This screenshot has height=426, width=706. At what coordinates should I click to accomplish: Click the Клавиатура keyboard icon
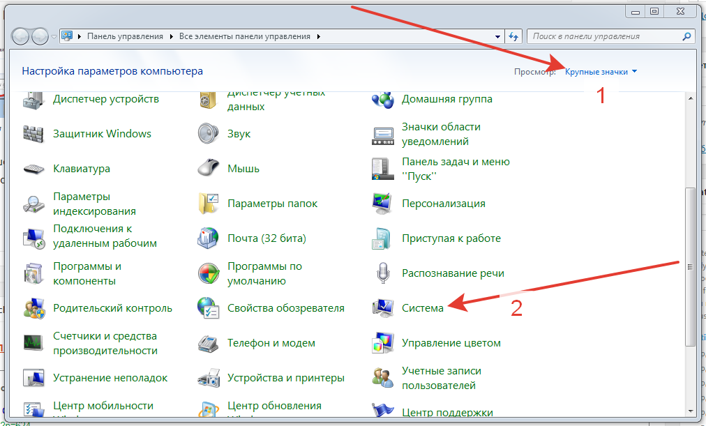tap(33, 169)
